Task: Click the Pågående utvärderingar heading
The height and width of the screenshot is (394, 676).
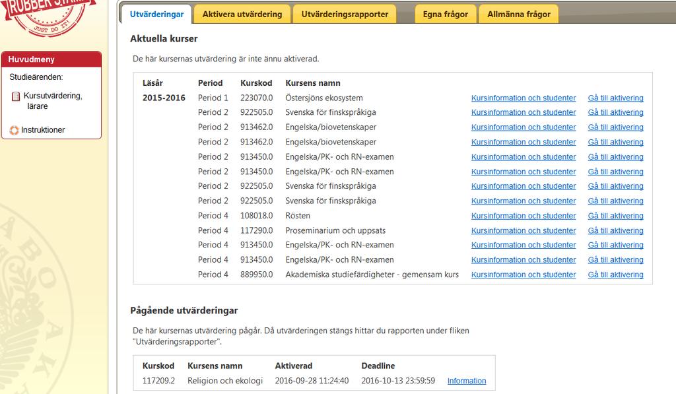Action: pos(184,310)
